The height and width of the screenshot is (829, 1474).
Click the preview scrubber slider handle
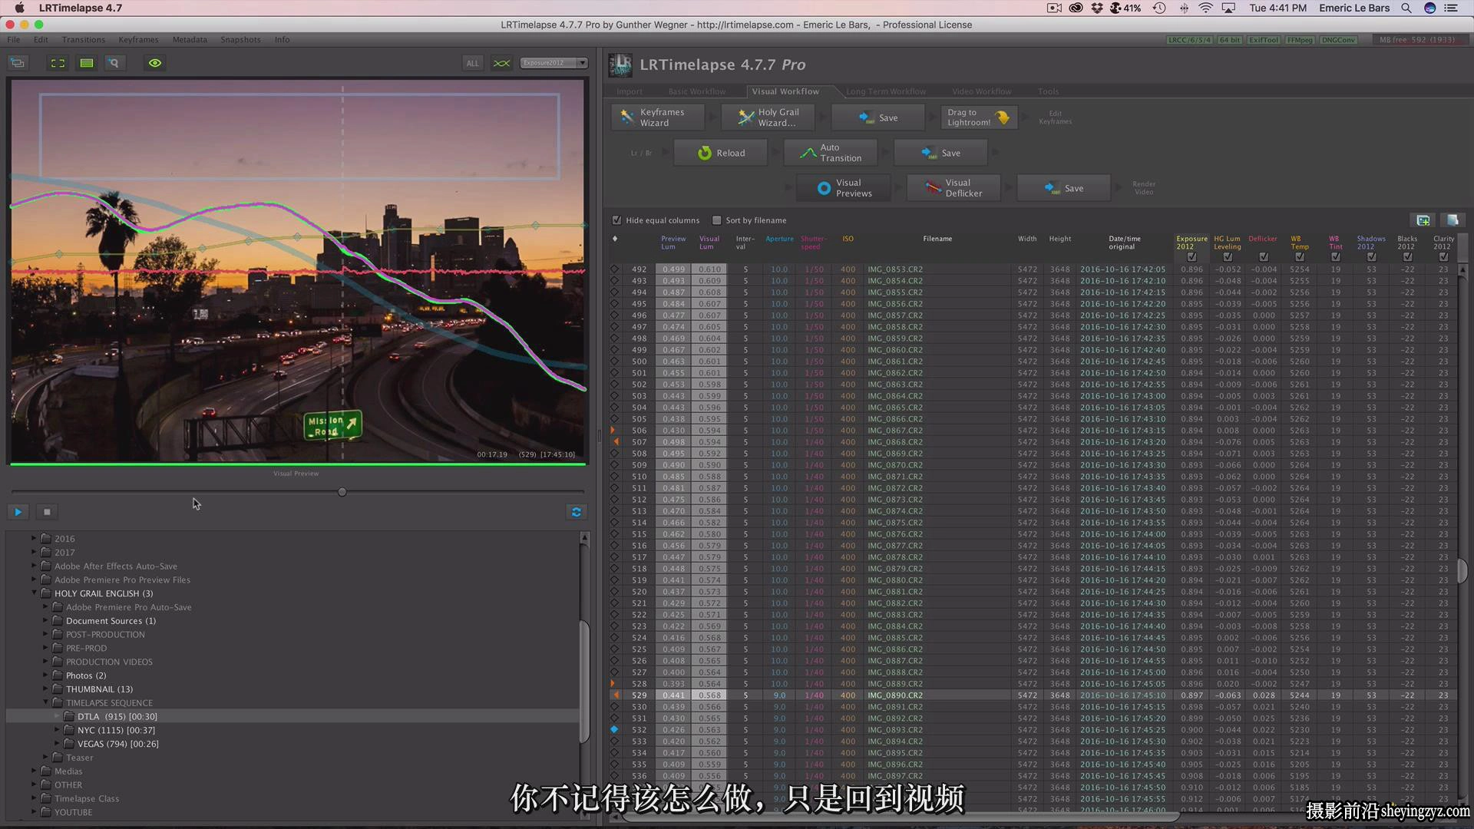tap(342, 492)
